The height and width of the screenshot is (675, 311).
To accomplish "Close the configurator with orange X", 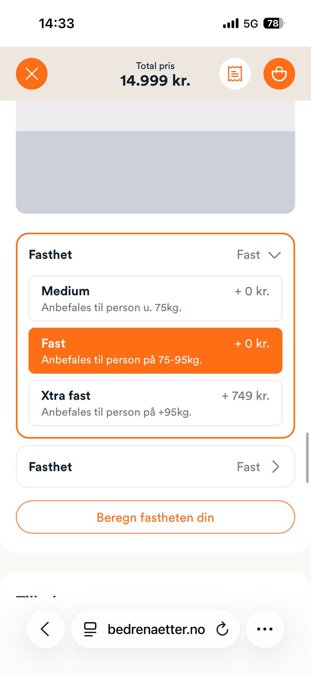I will click(32, 74).
